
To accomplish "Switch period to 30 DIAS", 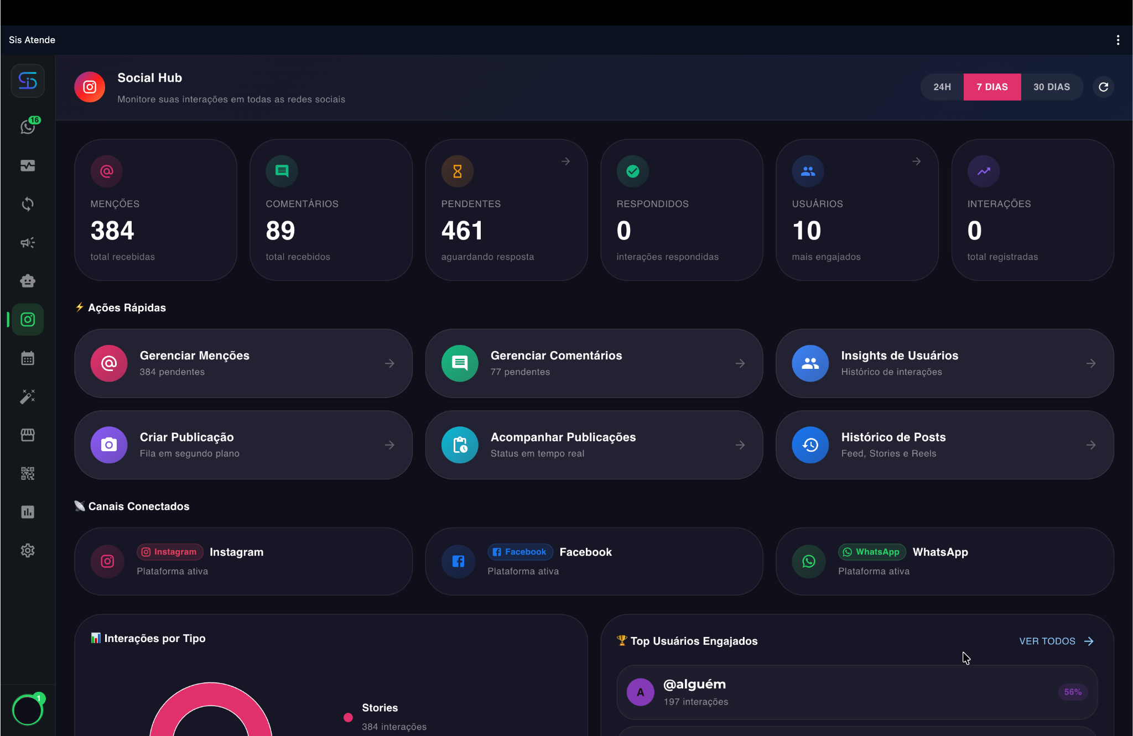I will point(1052,87).
